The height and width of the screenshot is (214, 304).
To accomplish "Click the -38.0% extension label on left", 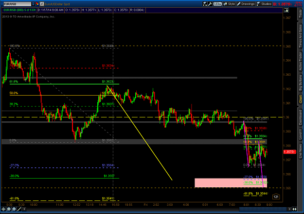I will coord(14,176).
